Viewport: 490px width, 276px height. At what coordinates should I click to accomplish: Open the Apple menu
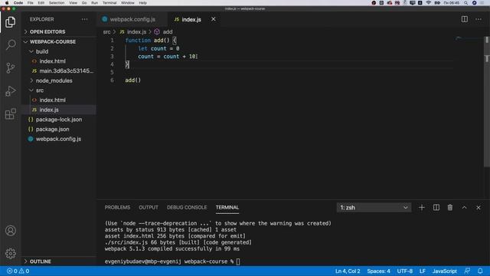click(7, 3)
